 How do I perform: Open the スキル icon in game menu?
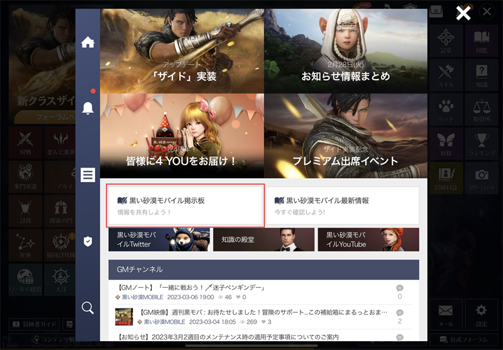tap(446, 75)
